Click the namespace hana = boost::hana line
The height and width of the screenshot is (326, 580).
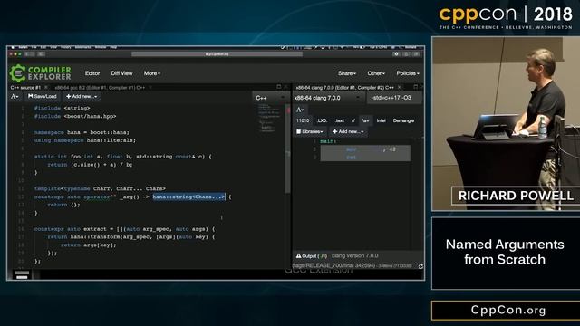[x=82, y=132]
